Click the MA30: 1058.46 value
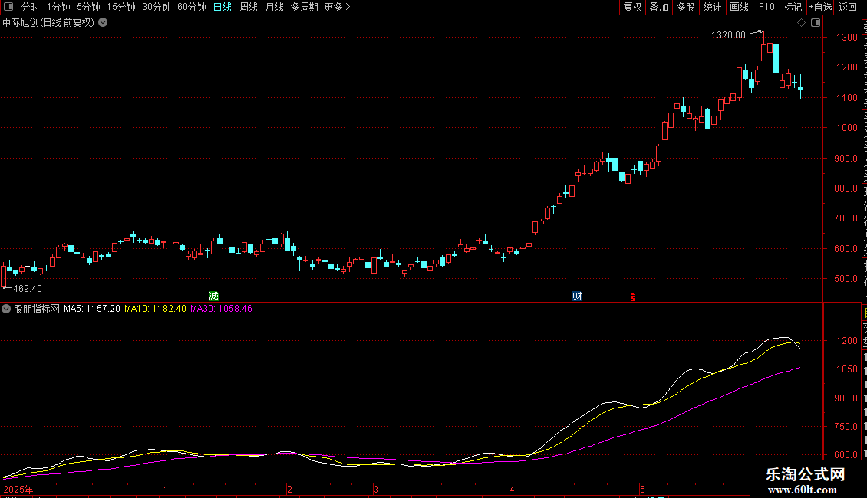This screenshot has width=867, height=498. coord(221,310)
